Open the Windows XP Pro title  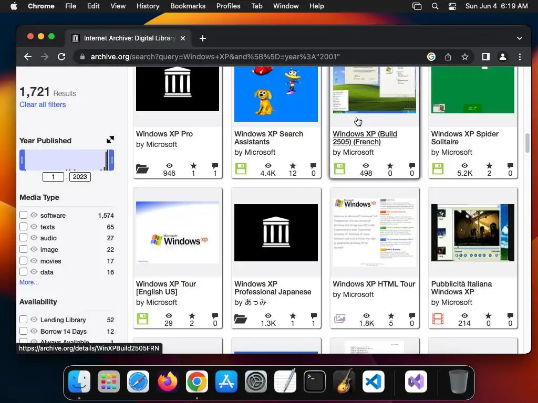coord(164,134)
